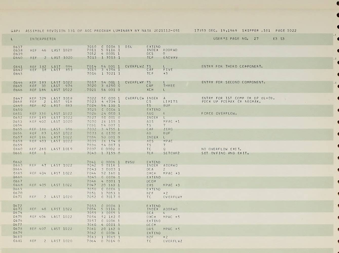The width and height of the screenshot is (339, 253).
Task: Click line number 0662
Action: pyautogui.click(x=18, y=162)
